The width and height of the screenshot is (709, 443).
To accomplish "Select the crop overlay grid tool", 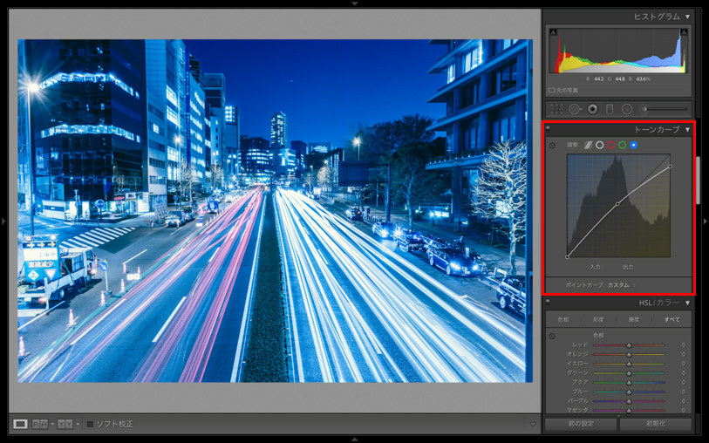I will pos(556,109).
